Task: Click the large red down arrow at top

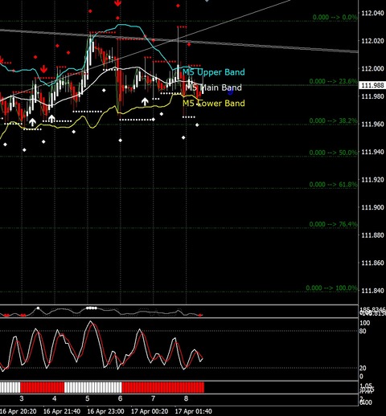Action: 117,2
